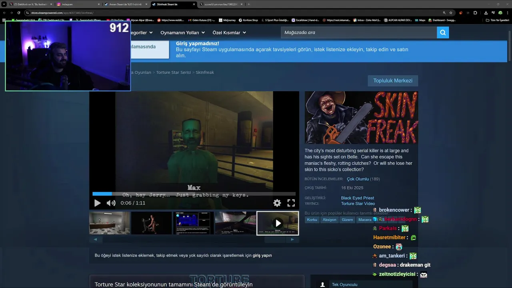Open the browser extensions puzzle icon
The image size is (512, 288).
474,13
